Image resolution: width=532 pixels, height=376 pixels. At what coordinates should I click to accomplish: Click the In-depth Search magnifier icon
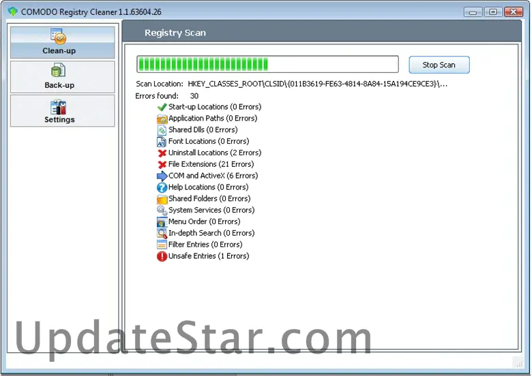point(162,233)
